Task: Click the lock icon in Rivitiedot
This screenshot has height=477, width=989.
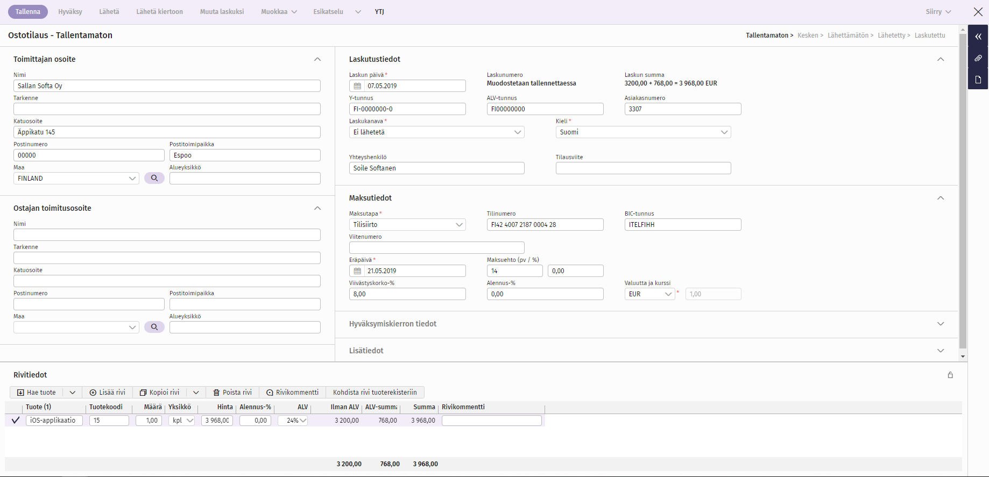Action: [x=950, y=375]
